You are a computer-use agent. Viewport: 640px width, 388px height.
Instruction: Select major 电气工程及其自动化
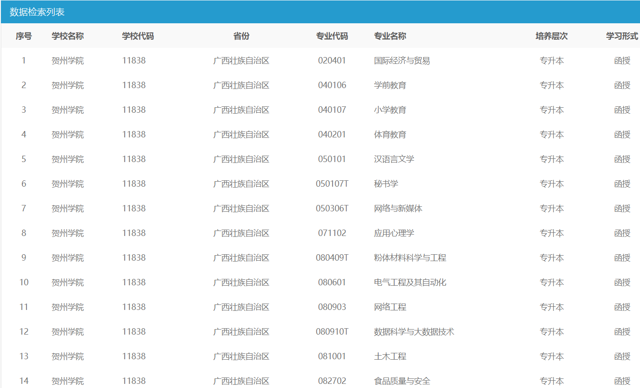410,283
